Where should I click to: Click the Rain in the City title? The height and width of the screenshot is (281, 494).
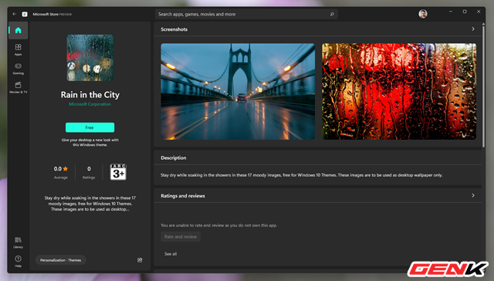[90, 95]
